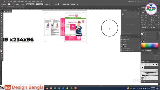Toggle constrain proportions link in Transform
The image size is (160, 90).
138,14
